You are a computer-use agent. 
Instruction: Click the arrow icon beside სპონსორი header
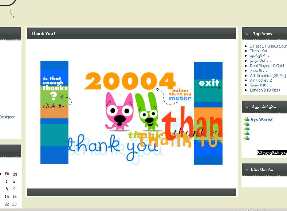pyautogui.click(x=247, y=170)
